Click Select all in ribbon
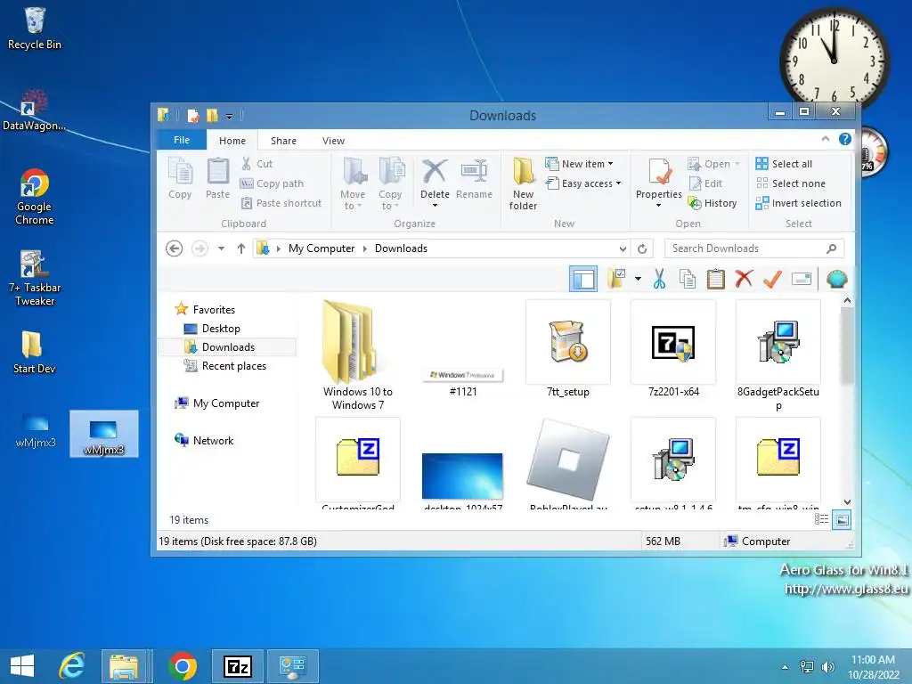The width and height of the screenshot is (912, 684). pyautogui.click(x=784, y=164)
